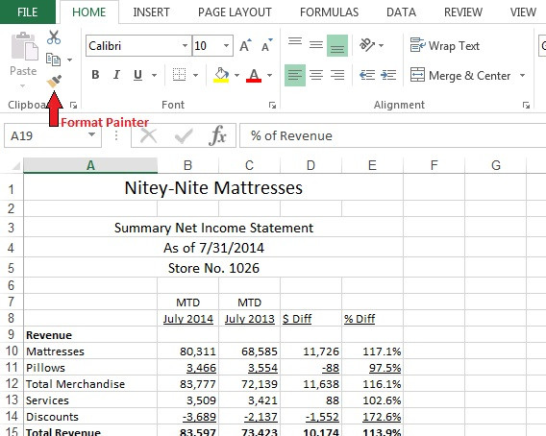
Task: Click the Cut scissors icon
Action: click(x=54, y=37)
